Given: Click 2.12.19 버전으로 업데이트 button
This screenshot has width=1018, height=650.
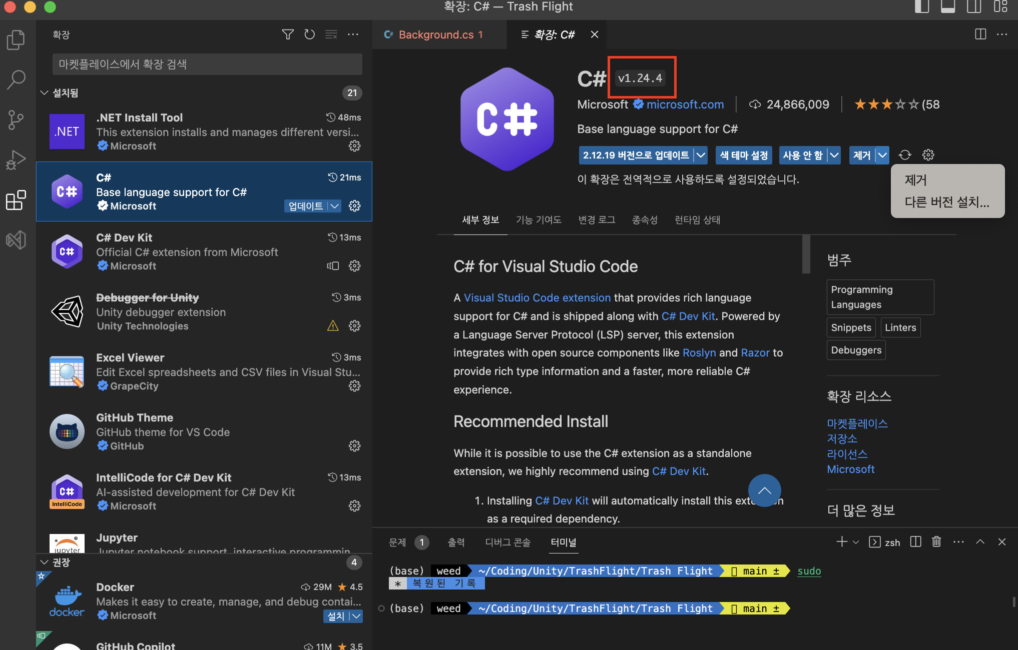Looking at the screenshot, I should tap(636, 155).
